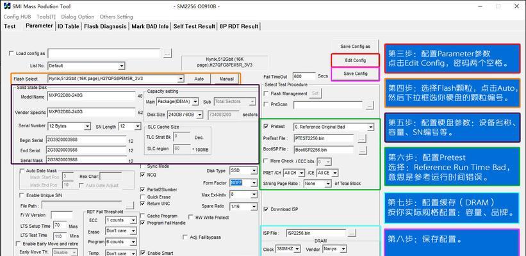526x256 pixels.
Task: Toggle NCQ checkbox
Action: click(x=142, y=175)
